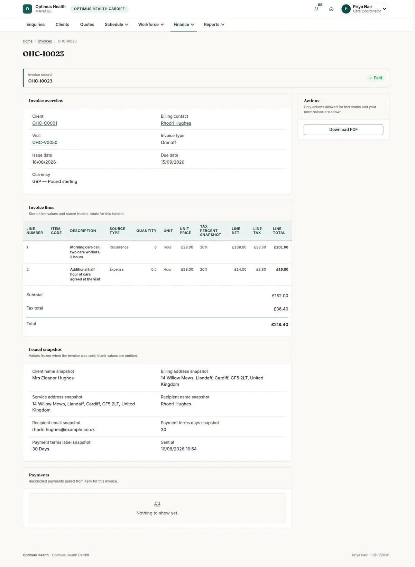Switch to the Quotes section

pos(87,25)
